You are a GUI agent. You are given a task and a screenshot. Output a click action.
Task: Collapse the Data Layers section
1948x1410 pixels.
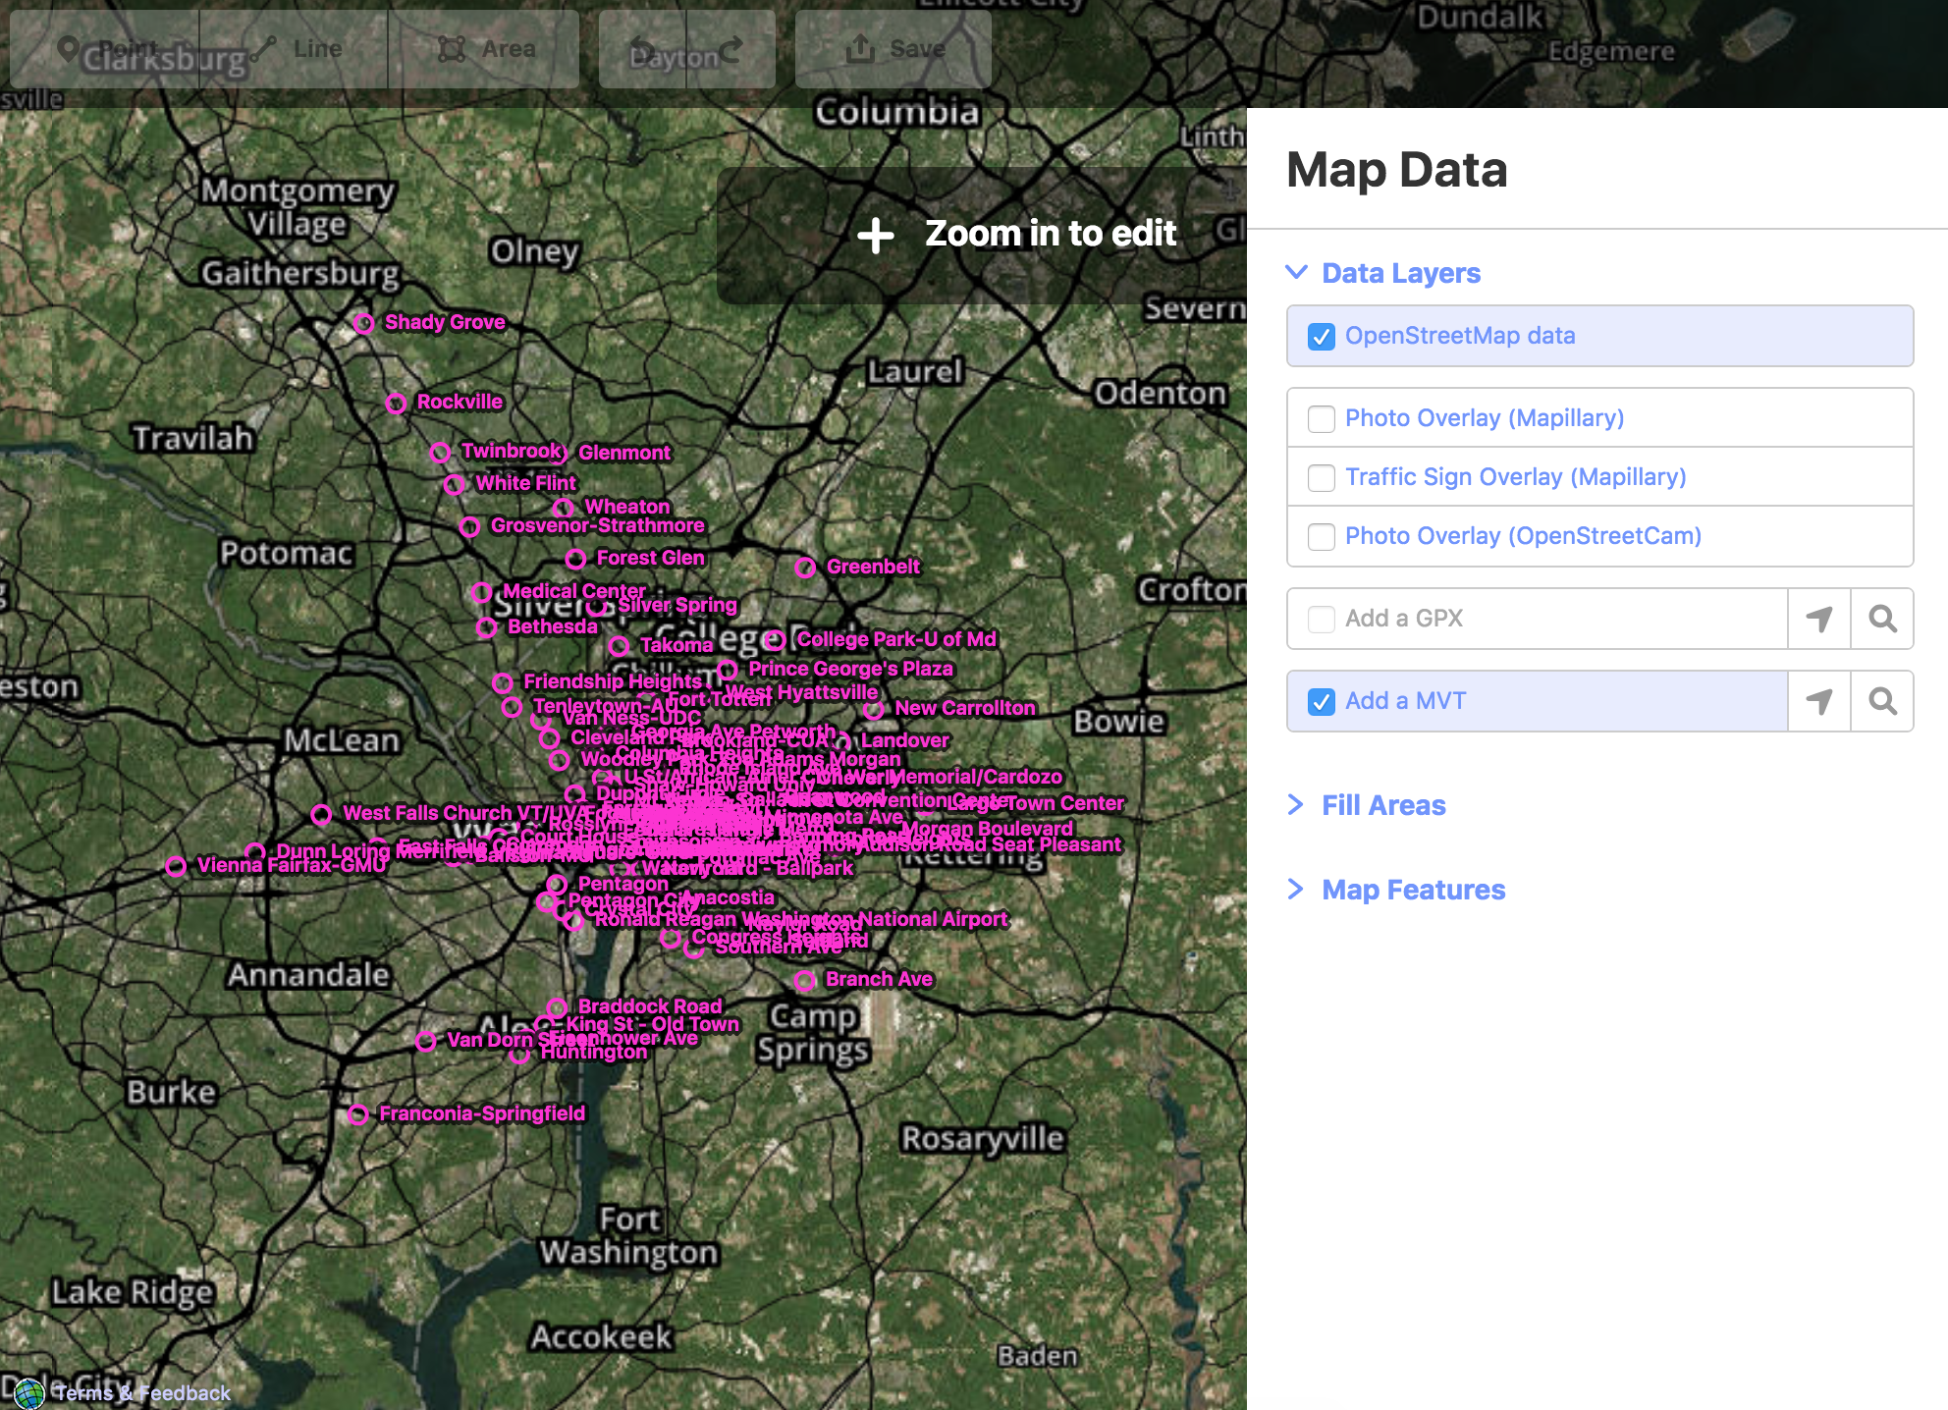(x=1382, y=273)
